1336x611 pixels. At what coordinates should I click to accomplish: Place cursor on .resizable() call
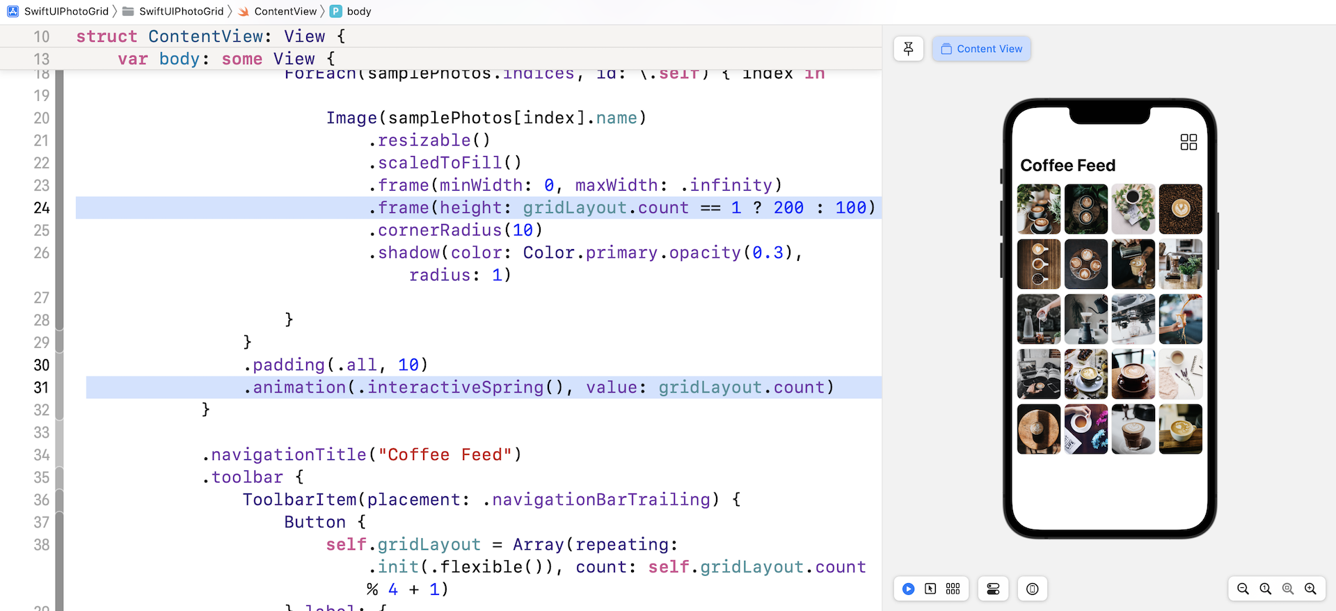(429, 141)
